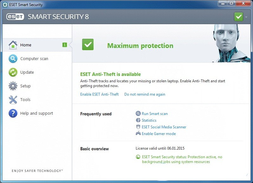Click the green notification badge on Home
The width and height of the screenshot is (253, 183).
click(x=65, y=45)
